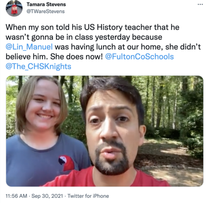Click the words 'wasn't gonna be in class'
The image size is (208, 203).
coord(49,37)
